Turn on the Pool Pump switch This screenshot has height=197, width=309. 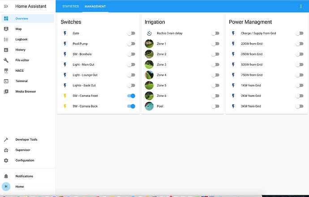tap(131, 44)
